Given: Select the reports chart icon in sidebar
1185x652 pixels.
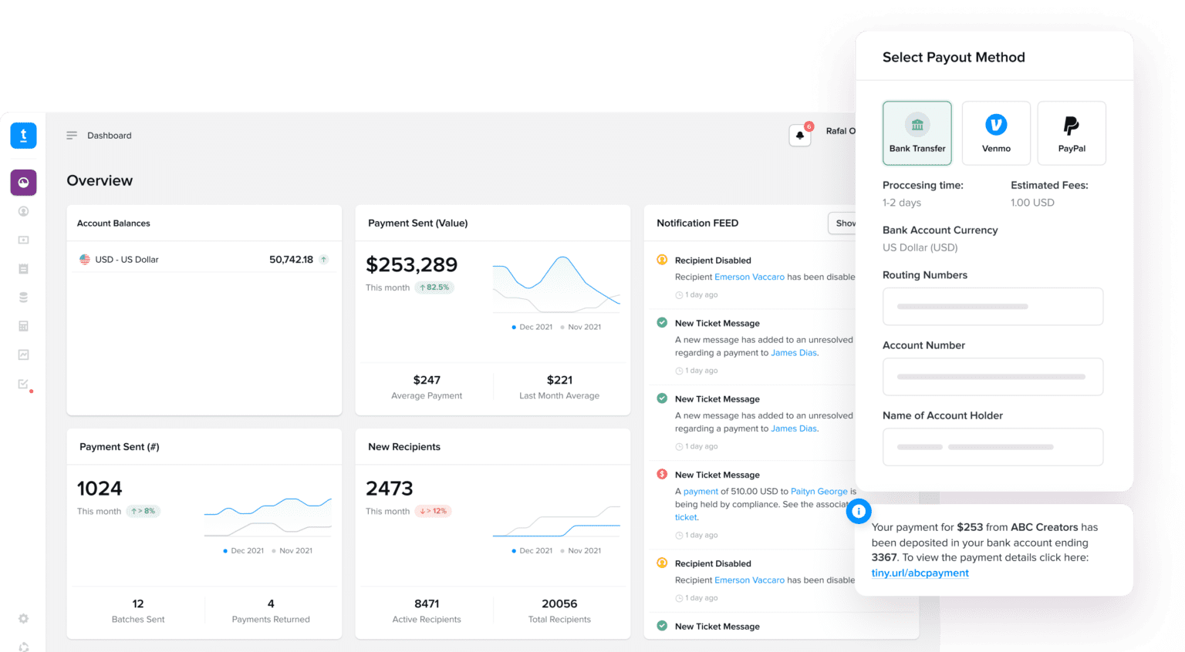Looking at the screenshot, I should click(23, 354).
